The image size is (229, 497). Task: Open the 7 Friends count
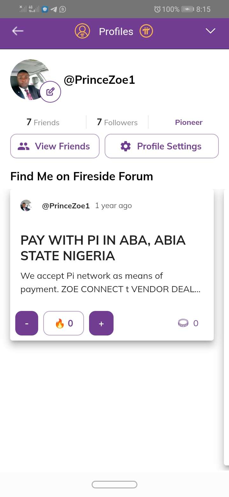43,122
